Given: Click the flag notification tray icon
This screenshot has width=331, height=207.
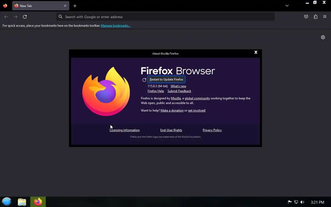Looking at the screenshot, I should point(290,202).
